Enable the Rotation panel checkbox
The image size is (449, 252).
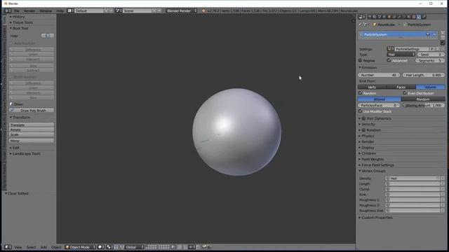[363, 130]
